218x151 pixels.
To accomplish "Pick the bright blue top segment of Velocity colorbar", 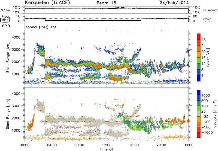I will 199,93.
